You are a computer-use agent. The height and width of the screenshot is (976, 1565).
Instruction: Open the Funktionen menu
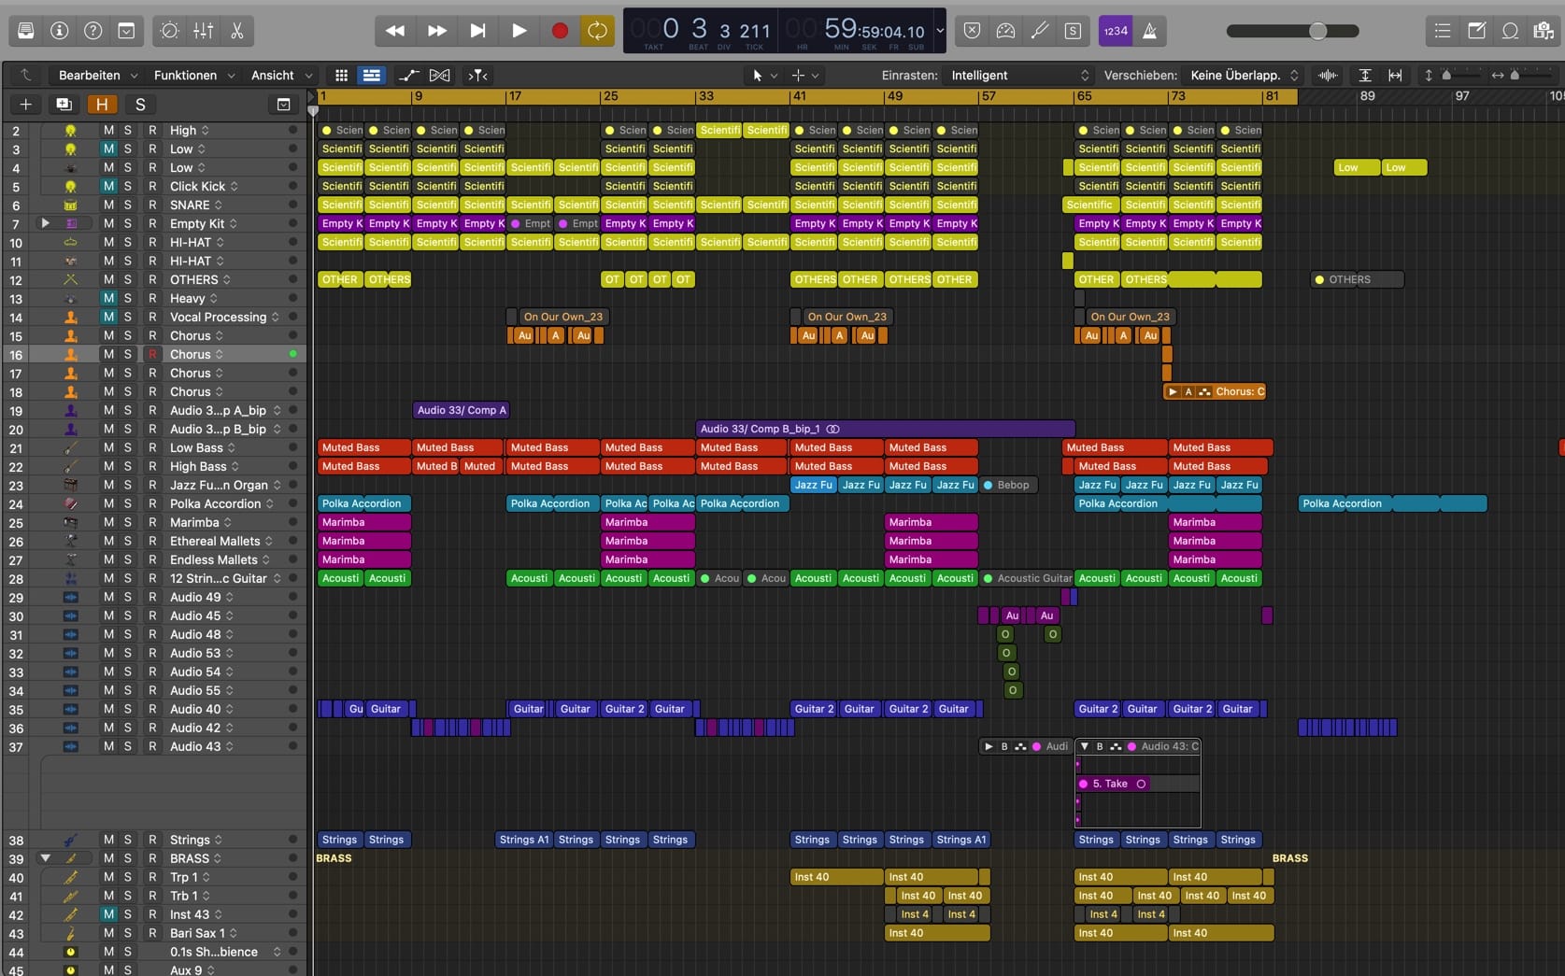tap(186, 75)
